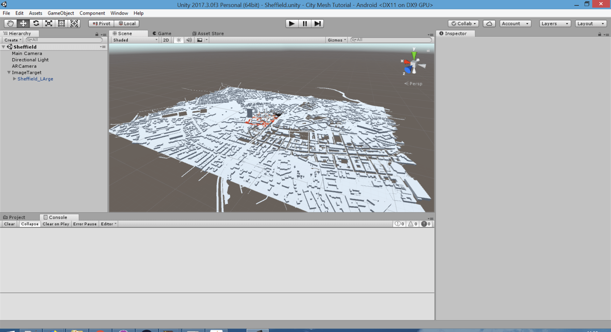611x332 pixels.
Task: Open the GameObject menu
Action: point(60,13)
